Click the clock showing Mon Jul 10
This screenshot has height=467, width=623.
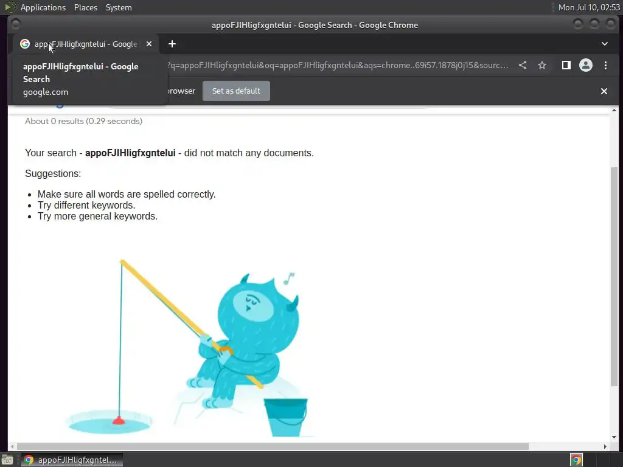[589, 7]
